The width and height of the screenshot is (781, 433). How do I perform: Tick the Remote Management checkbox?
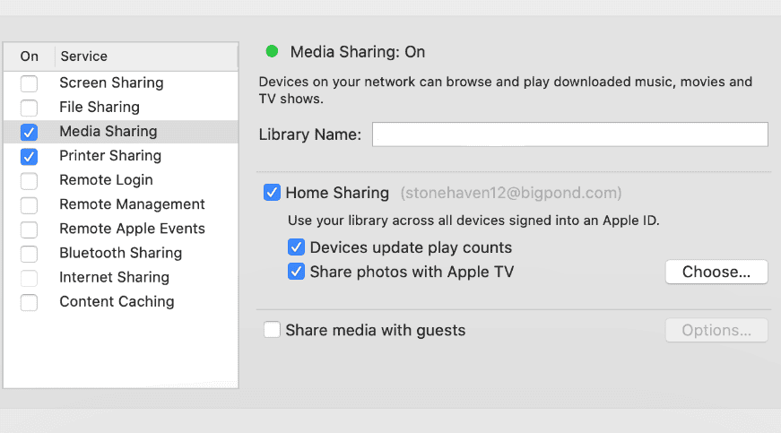30,204
